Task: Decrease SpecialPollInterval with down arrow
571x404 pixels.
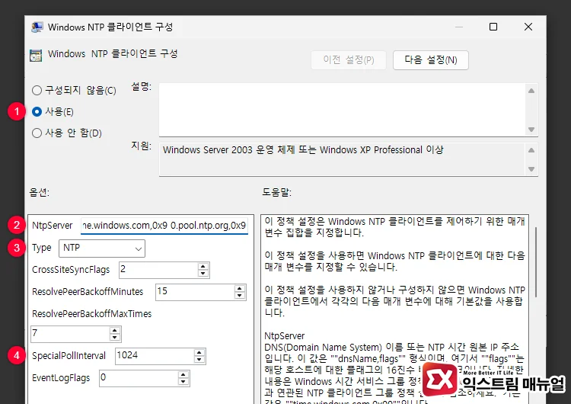Action: click(x=199, y=360)
